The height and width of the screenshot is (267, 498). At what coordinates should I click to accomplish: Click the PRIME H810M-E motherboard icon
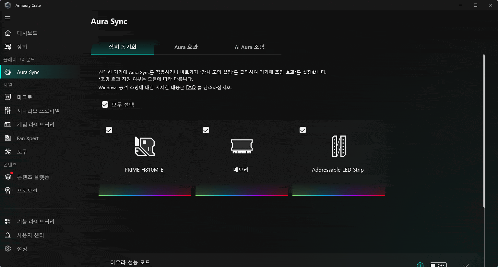pyautogui.click(x=145, y=146)
